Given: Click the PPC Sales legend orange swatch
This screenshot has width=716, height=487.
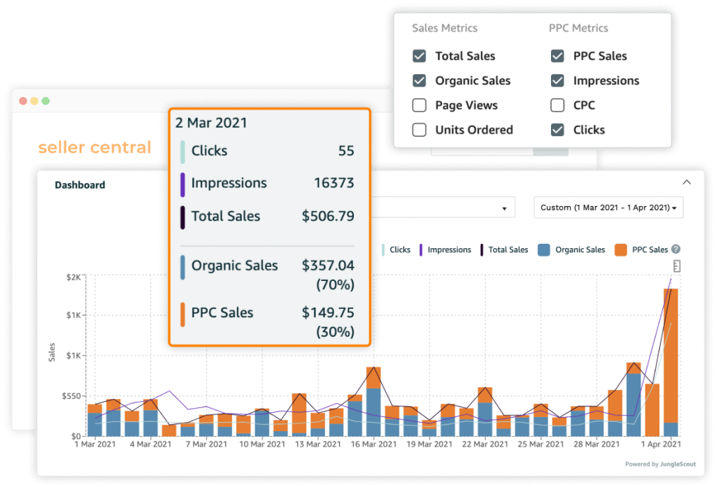Looking at the screenshot, I should (621, 249).
